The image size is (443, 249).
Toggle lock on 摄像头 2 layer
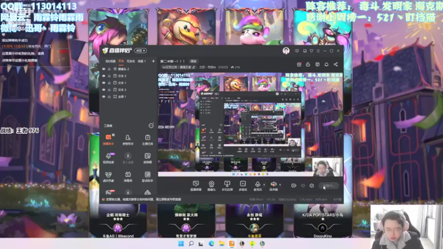tap(109, 69)
